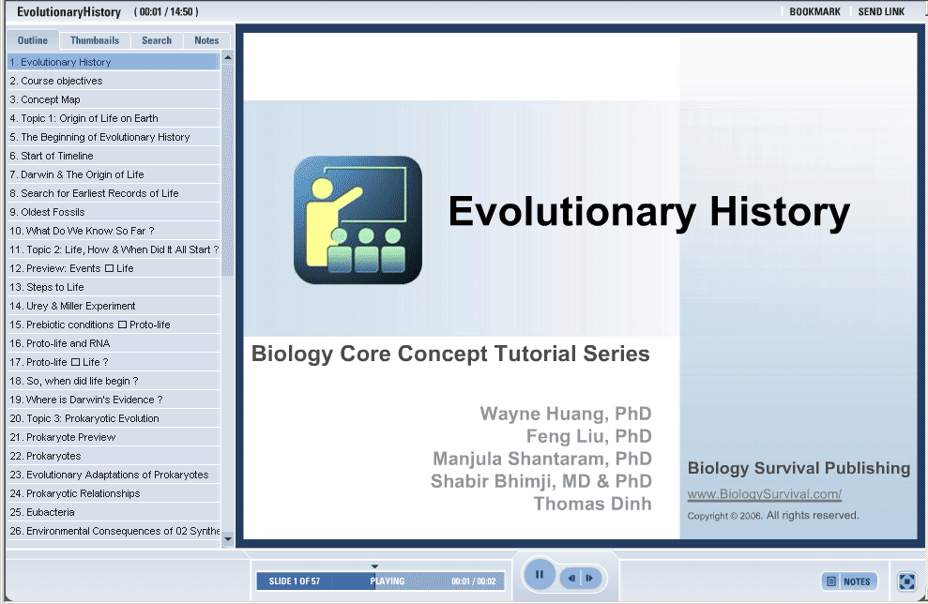Viewport: 928px width, 604px height.
Task: Toggle full screen view icon
Action: coord(906,581)
